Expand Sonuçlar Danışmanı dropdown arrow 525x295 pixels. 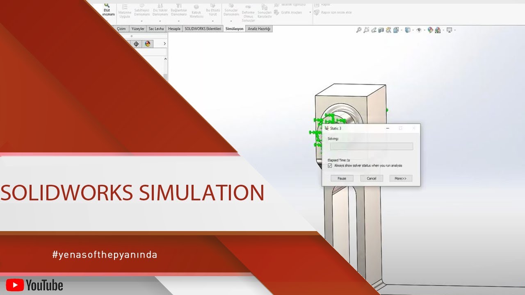[231, 21]
